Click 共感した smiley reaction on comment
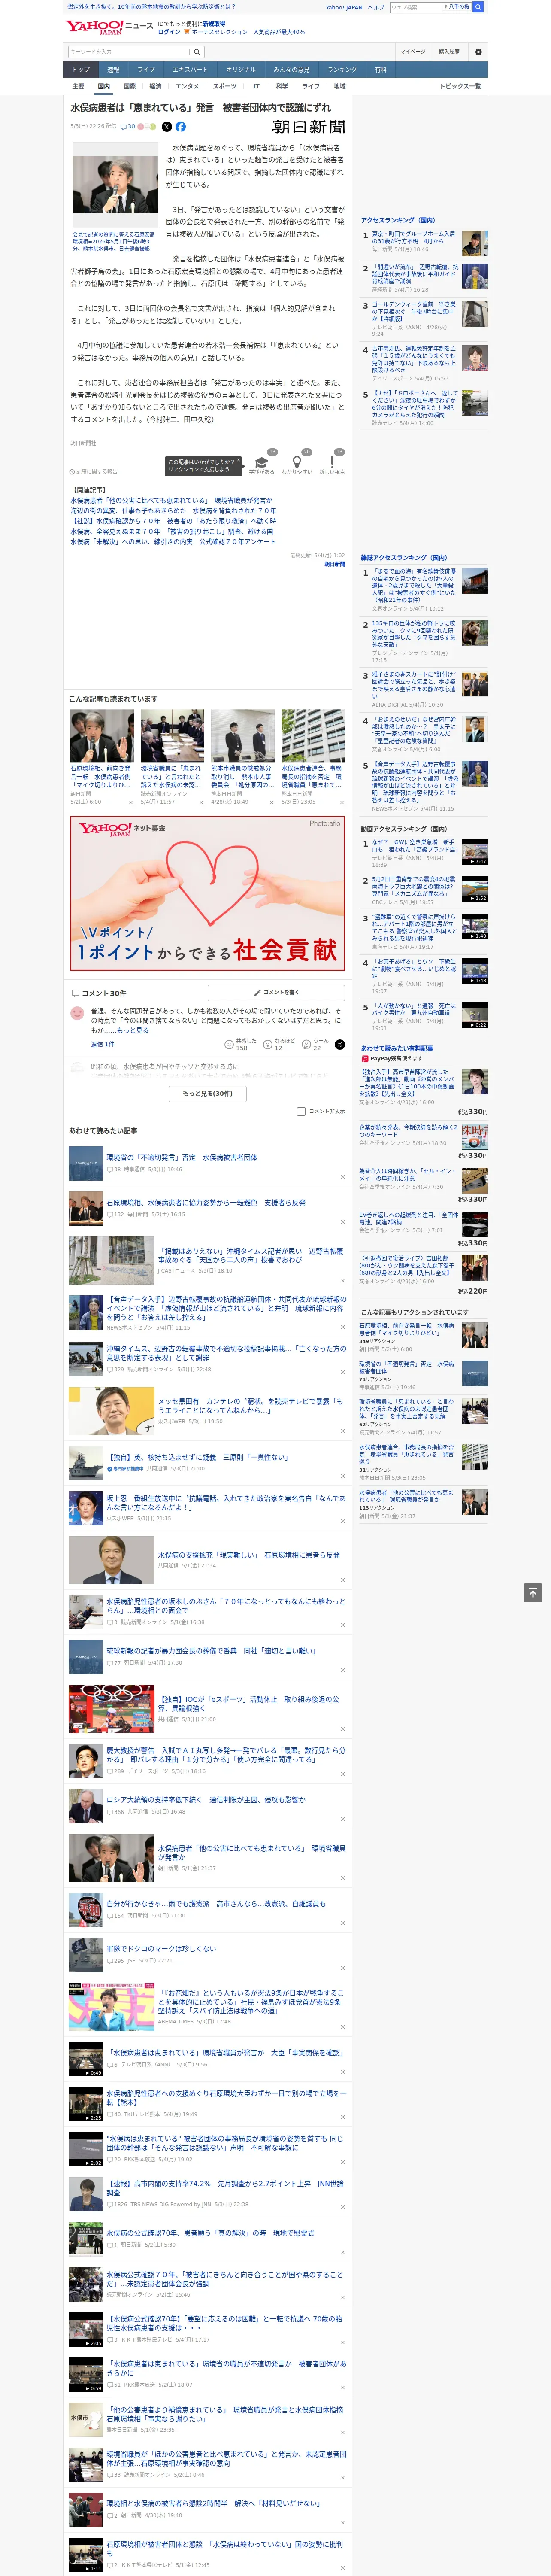Image resolution: width=551 pixels, height=2576 pixels. coord(242,1044)
